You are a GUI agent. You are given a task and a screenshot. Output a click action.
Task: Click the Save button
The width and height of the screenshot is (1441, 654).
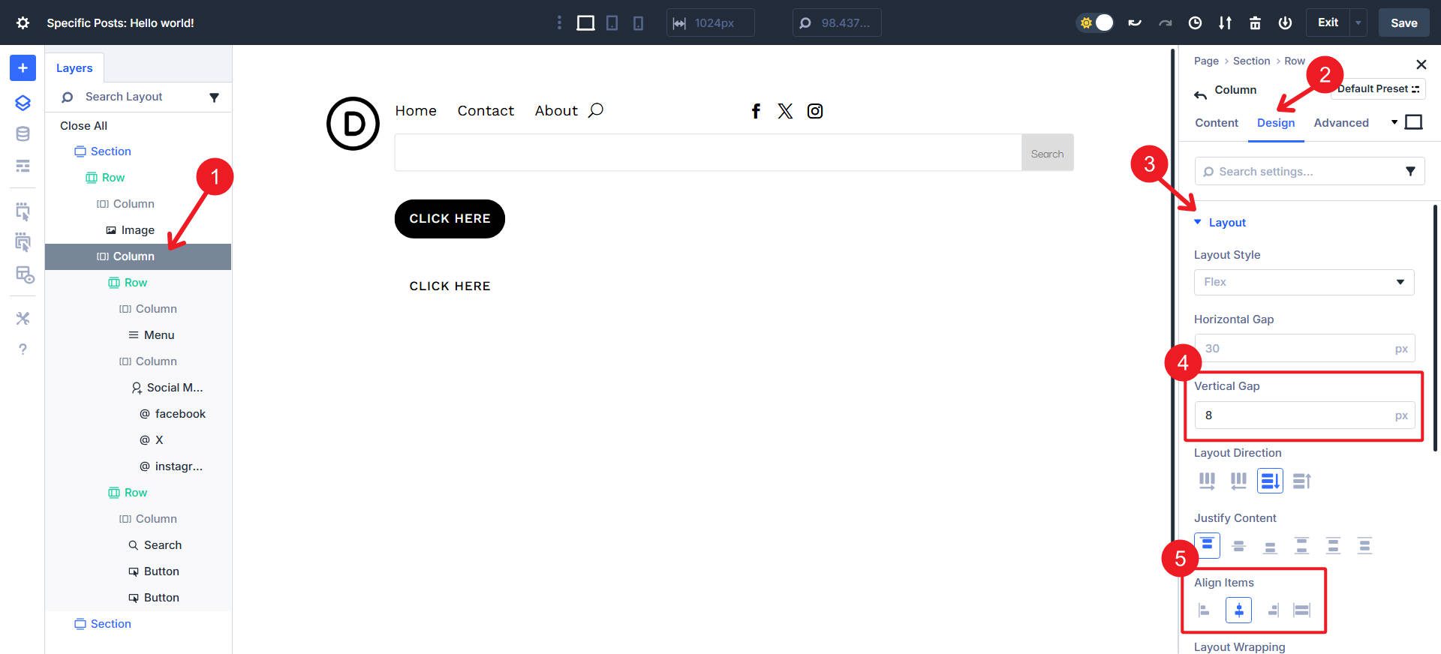pyautogui.click(x=1403, y=23)
